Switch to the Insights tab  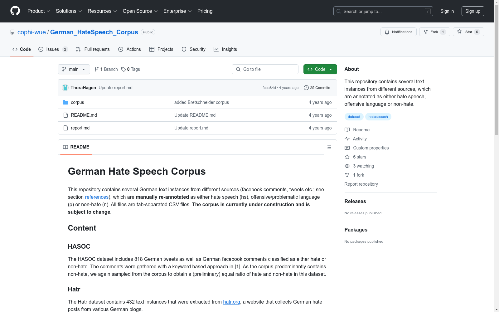click(225, 49)
